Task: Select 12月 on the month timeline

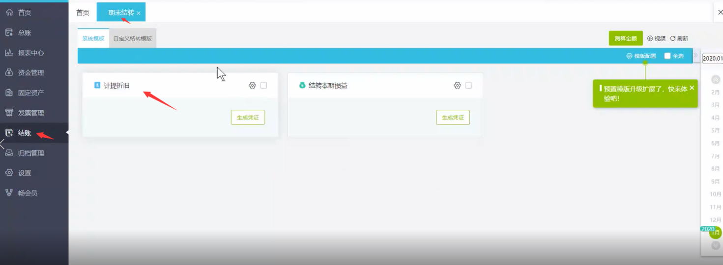Action: point(716,220)
